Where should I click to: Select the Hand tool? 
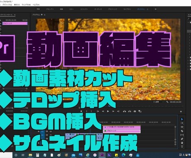tap(182, 143)
